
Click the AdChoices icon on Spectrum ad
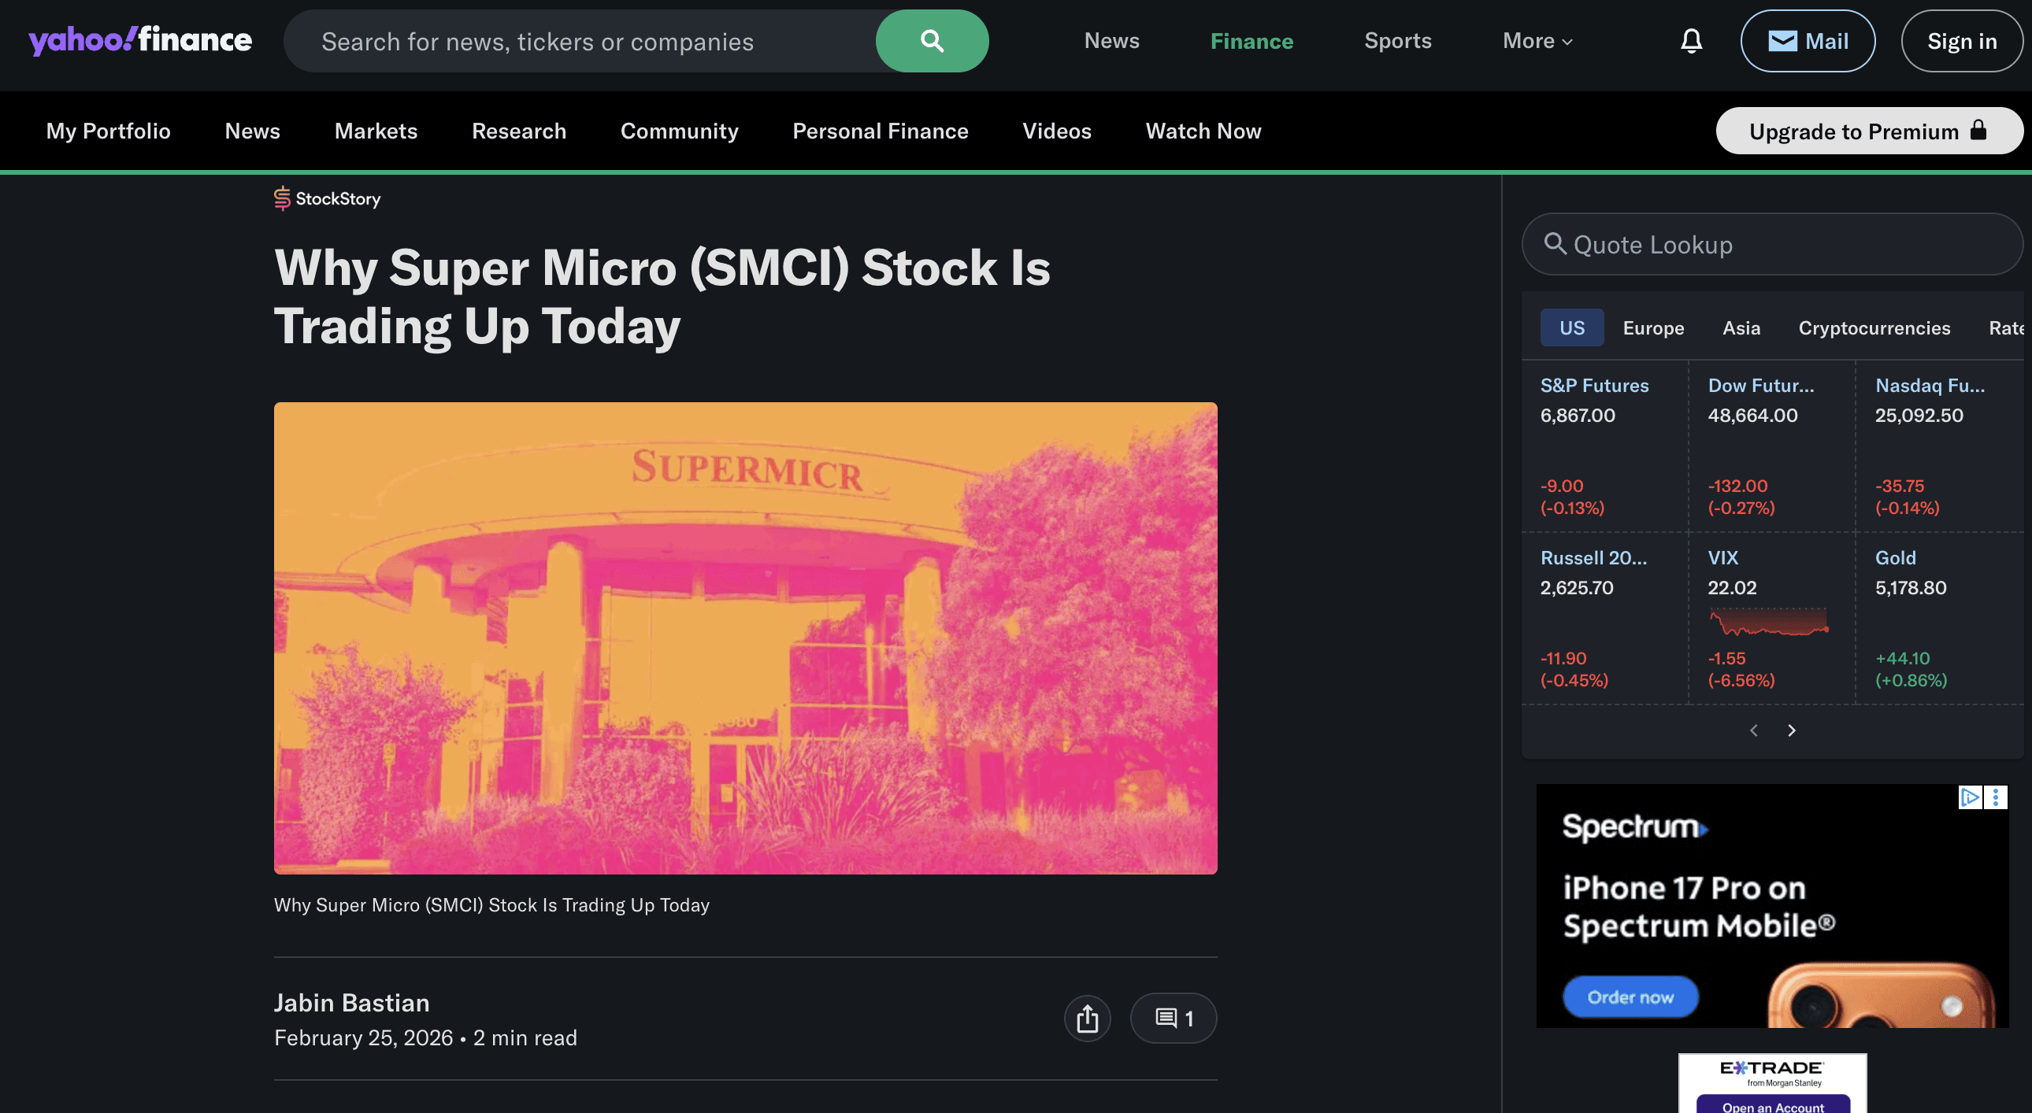pos(1970,797)
